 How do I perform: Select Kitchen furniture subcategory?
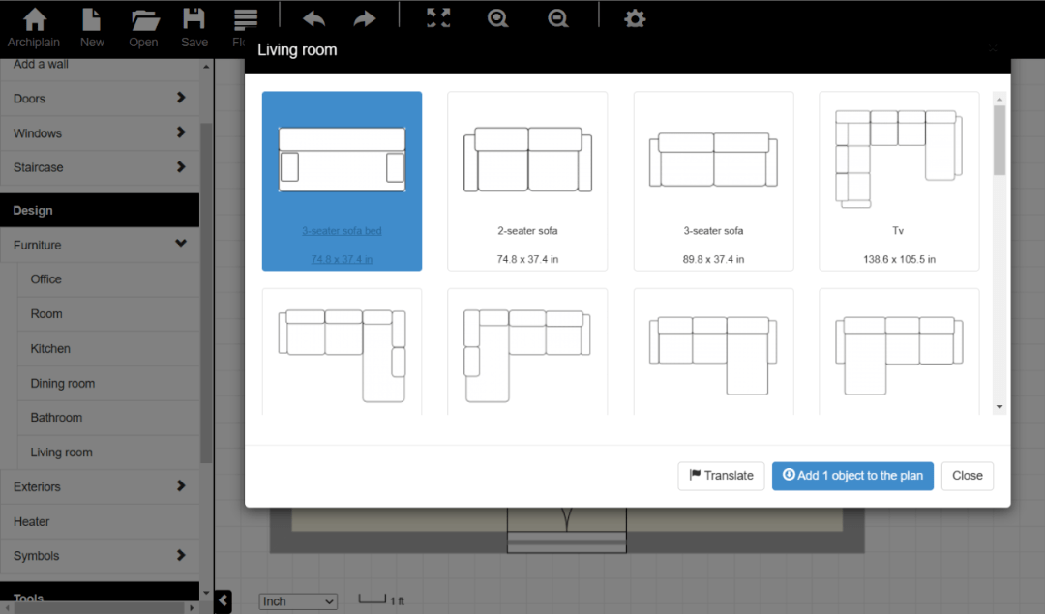click(x=50, y=349)
